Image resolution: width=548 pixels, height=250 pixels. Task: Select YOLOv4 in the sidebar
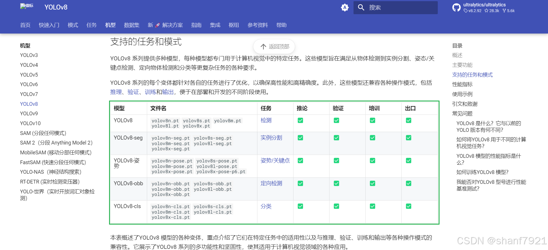click(29, 65)
